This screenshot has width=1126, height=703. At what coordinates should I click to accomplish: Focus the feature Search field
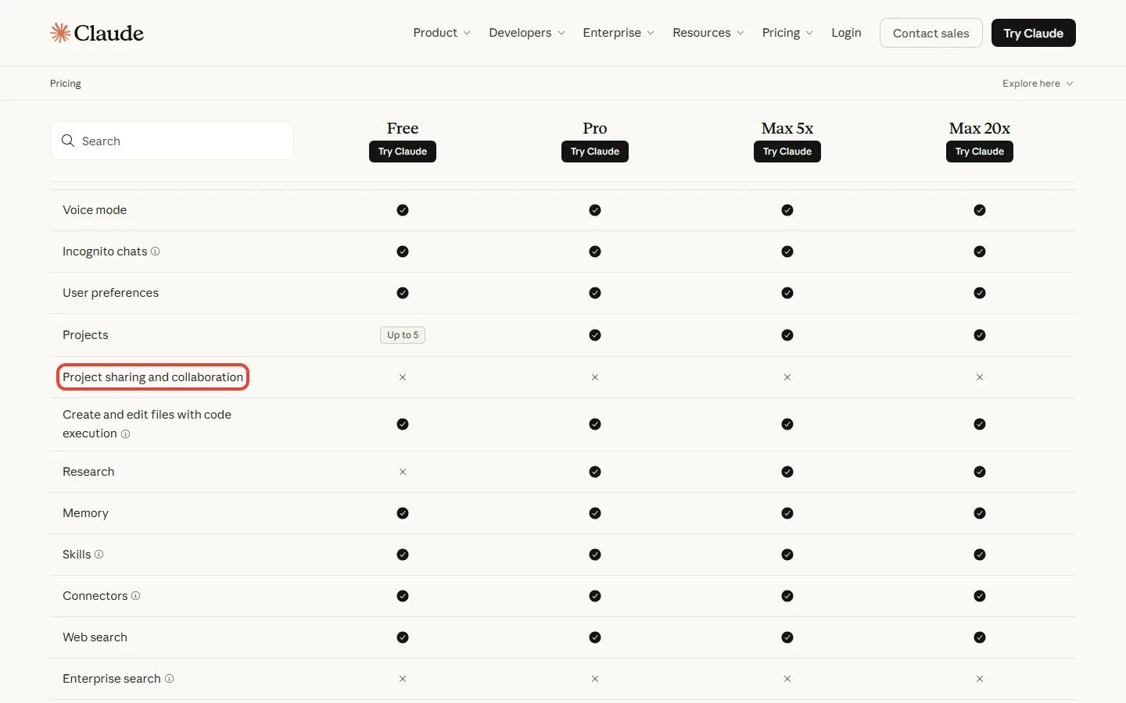click(x=172, y=141)
